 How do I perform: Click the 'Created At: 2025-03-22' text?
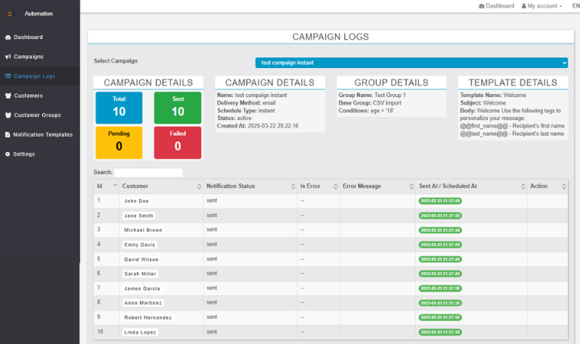(x=258, y=126)
